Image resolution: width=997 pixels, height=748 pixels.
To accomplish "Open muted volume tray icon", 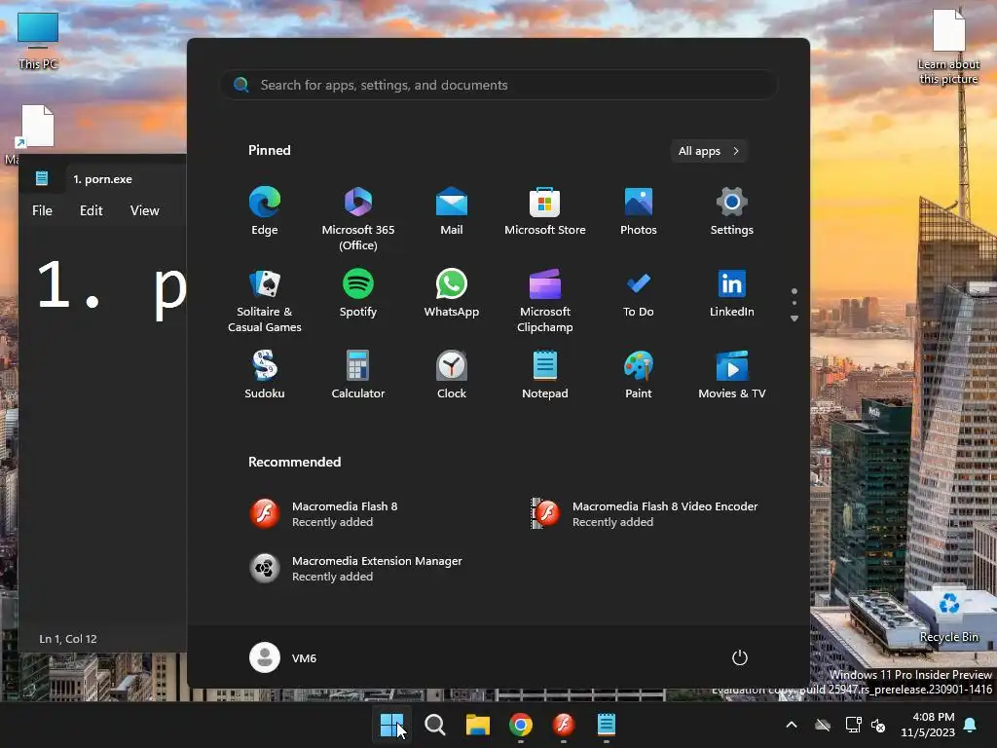I will pos(879,725).
